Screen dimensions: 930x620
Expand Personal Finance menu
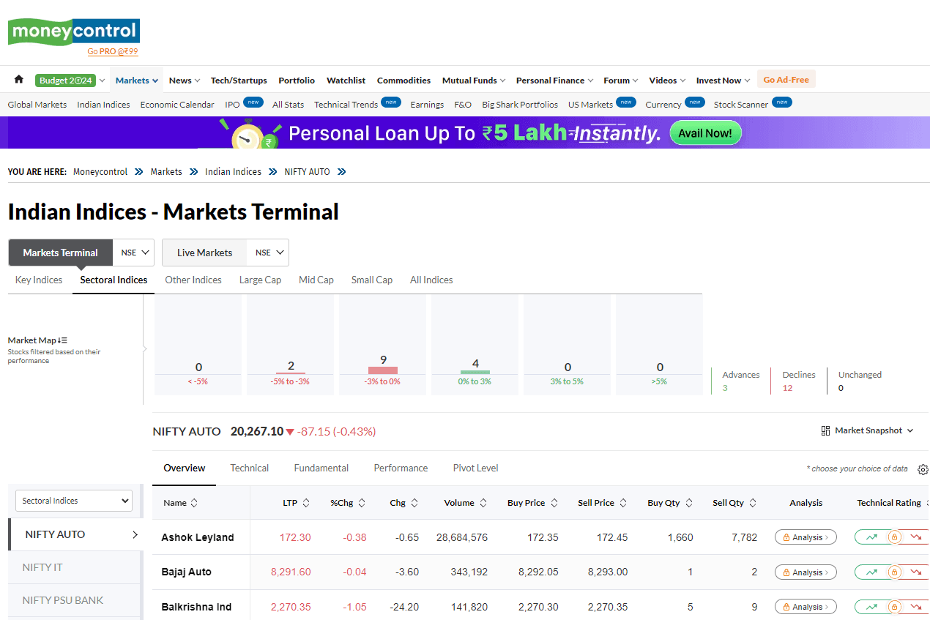[x=554, y=81]
